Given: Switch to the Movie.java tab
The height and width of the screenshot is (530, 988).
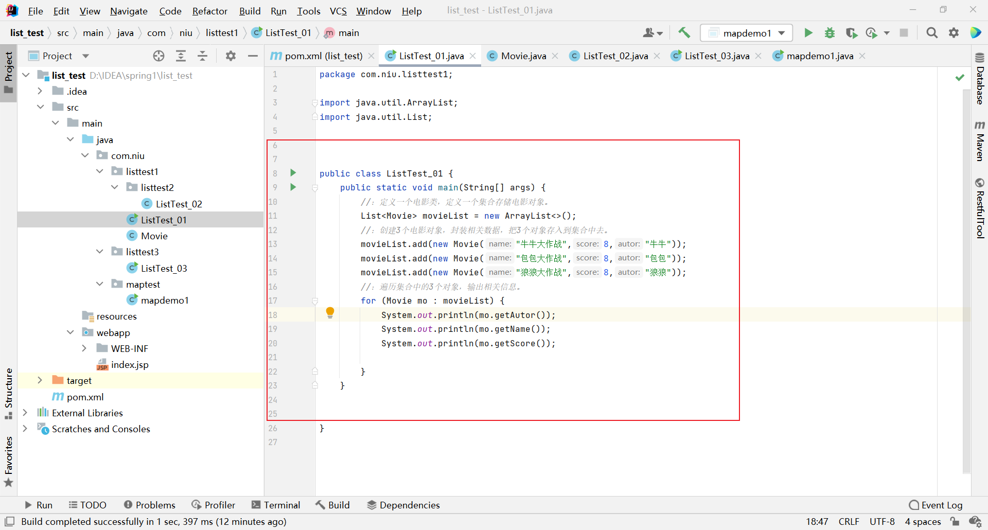Looking at the screenshot, I should pos(523,56).
